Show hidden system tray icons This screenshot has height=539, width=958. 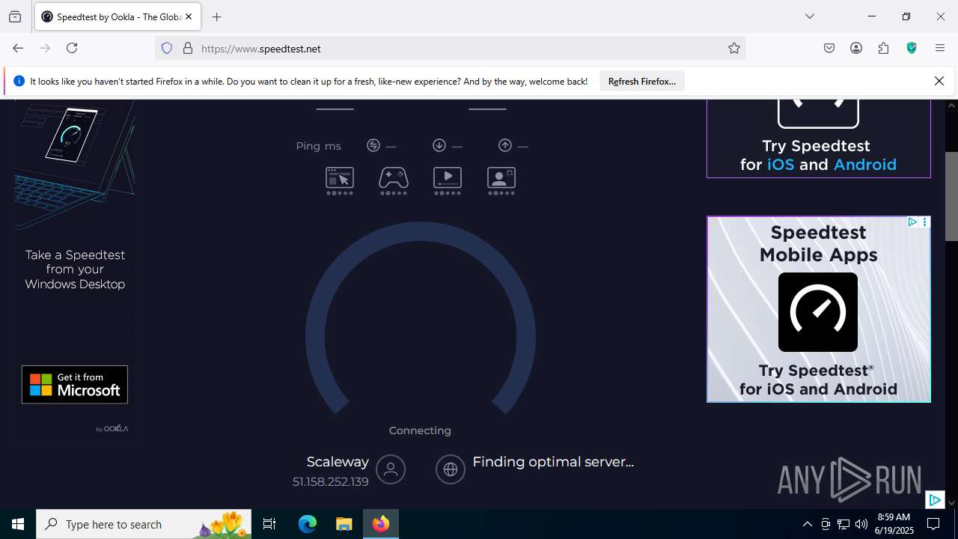807,524
